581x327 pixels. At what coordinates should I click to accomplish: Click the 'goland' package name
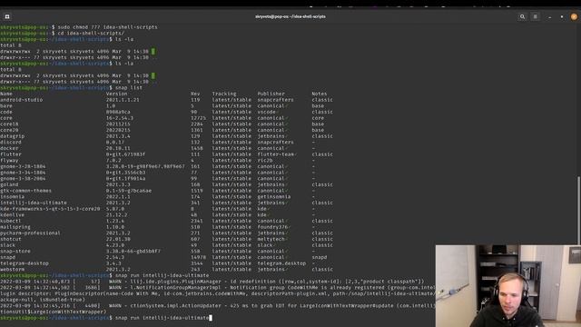(9, 184)
